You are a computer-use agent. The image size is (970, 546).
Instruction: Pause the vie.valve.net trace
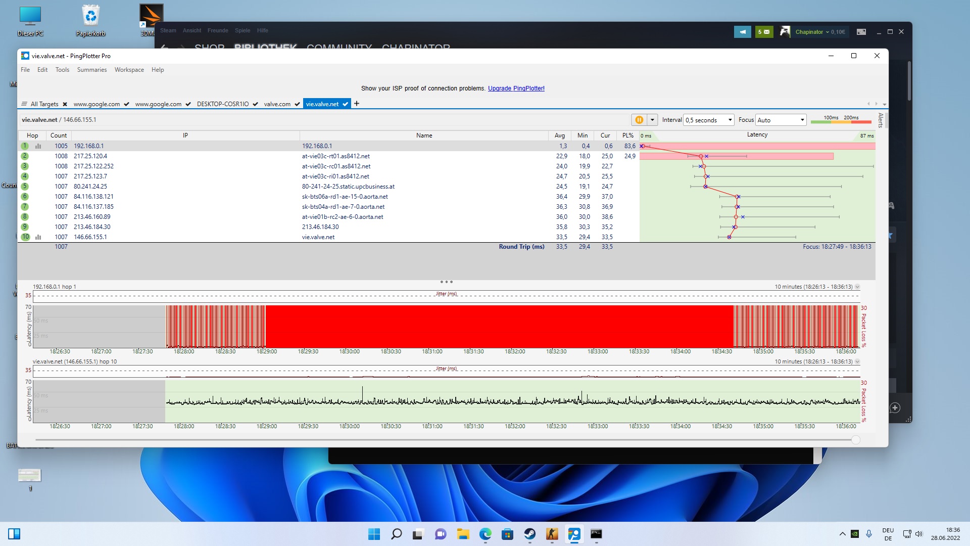(x=639, y=120)
